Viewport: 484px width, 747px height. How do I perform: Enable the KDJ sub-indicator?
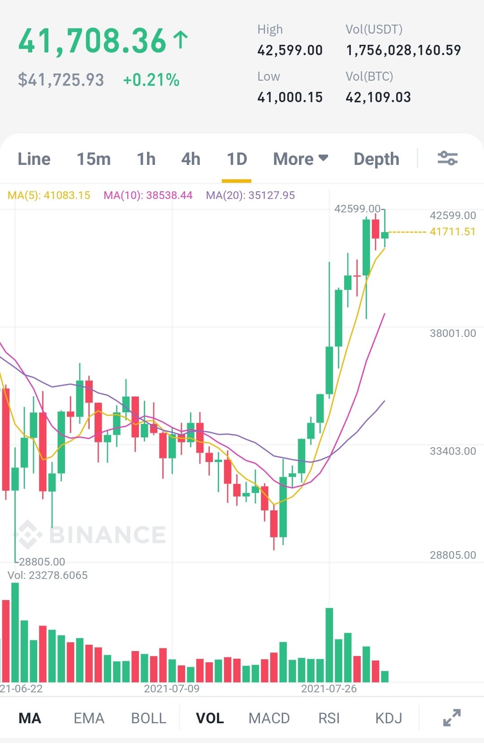point(389,718)
